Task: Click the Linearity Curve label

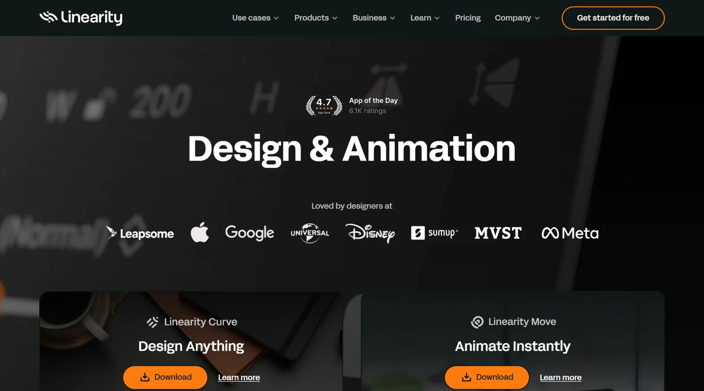Action: click(x=201, y=322)
